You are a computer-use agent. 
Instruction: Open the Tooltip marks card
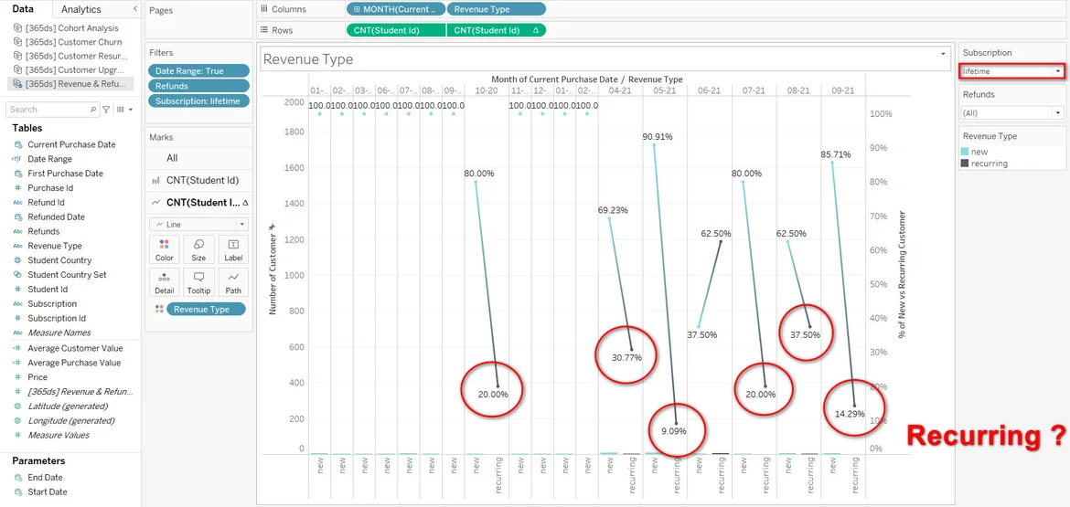198,282
